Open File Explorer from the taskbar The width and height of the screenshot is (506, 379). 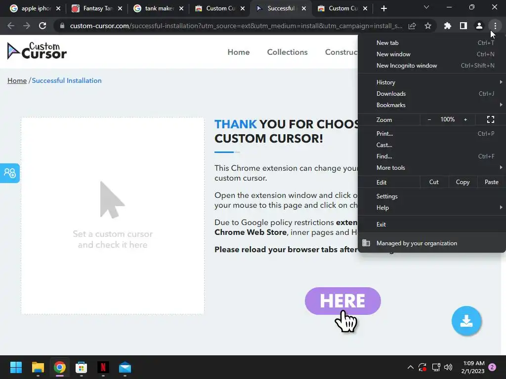pyautogui.click(x=38, y=367)
